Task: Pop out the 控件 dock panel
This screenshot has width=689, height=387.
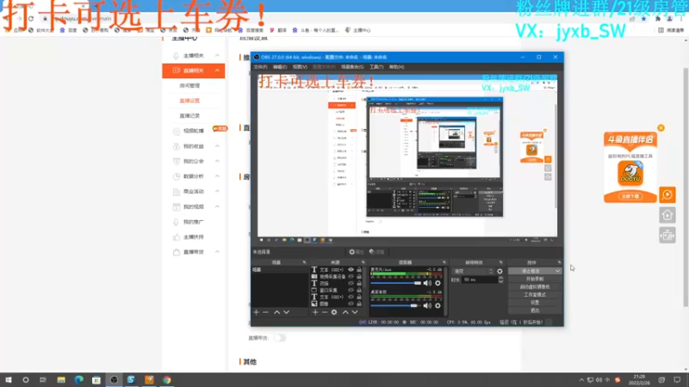Action: point(559,262)
